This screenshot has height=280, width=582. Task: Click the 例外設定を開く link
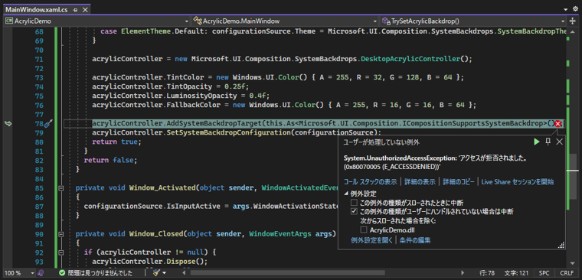tap(371, 240)
